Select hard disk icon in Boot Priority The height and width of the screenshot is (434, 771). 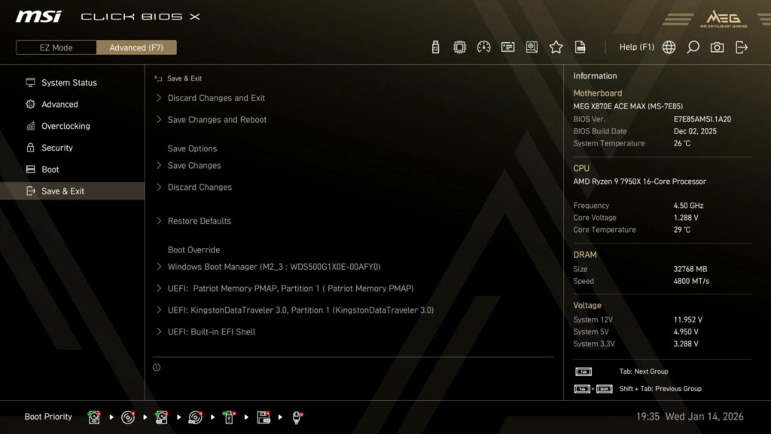point(94,417)
